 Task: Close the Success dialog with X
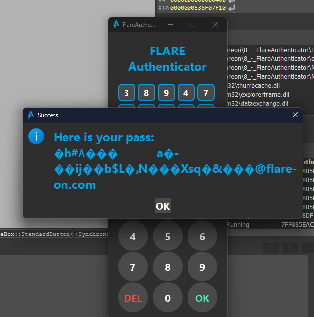(295, 115)
